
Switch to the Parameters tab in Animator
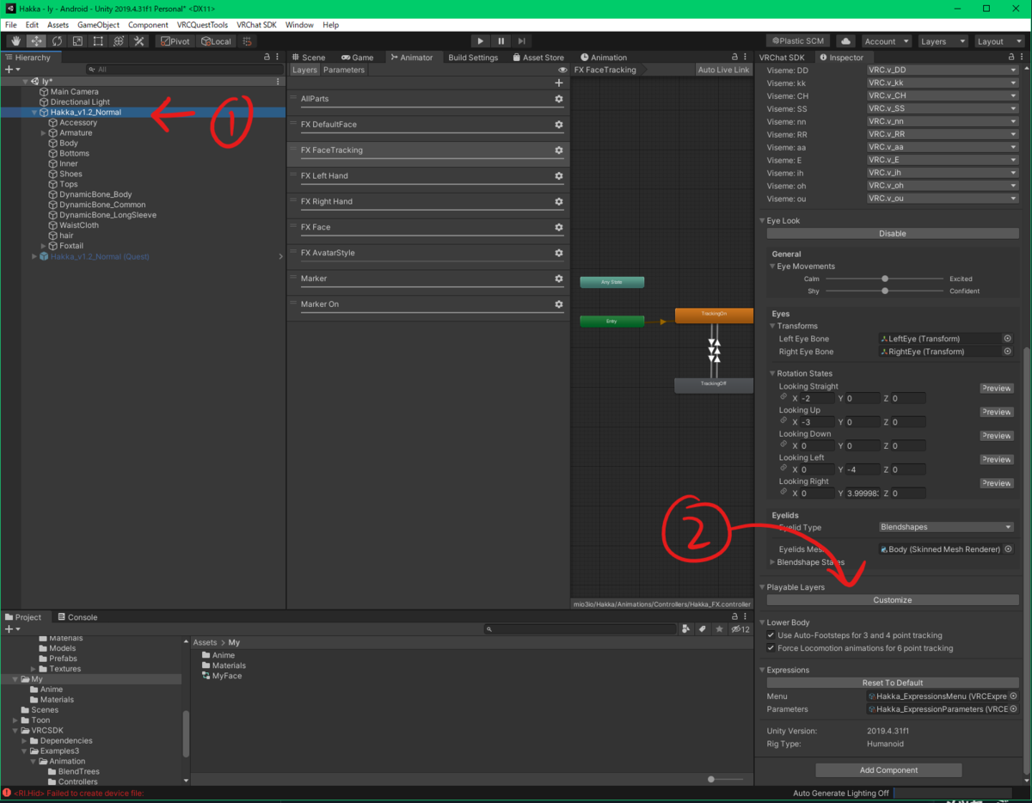pos(344,70)
